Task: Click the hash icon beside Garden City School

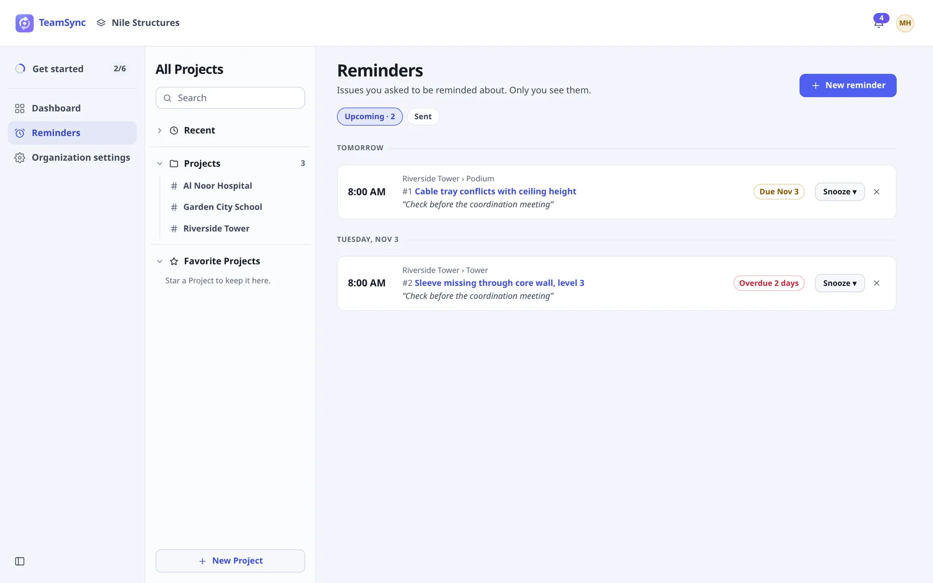Action: (x=174, y=207)
